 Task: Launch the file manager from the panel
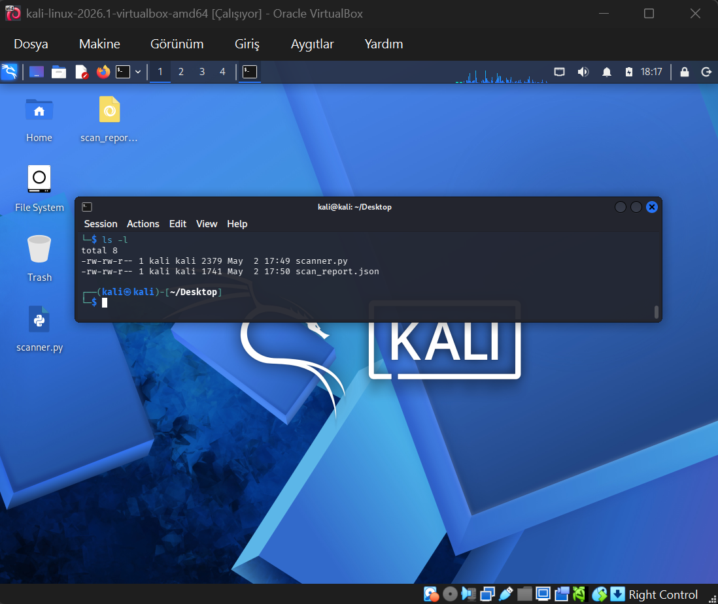pyautogui.click(x=59, y=72)
